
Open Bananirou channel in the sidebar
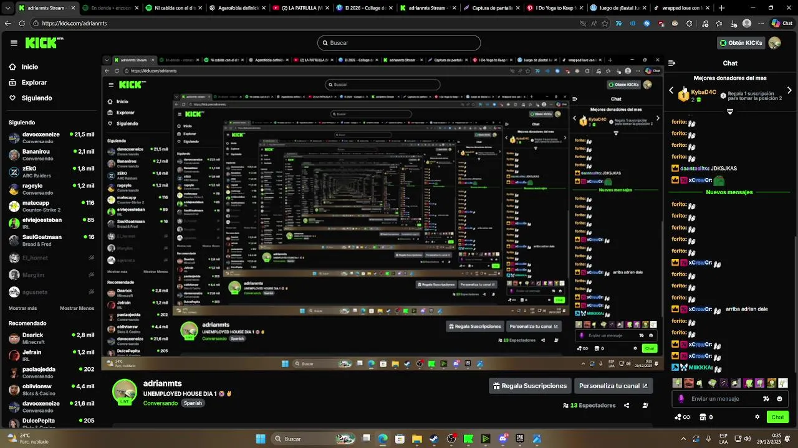point(51,155)
